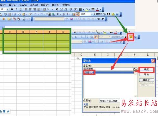158x116 pixels.
Task: Click the wrench icon at bottom left
Action: 8,111
